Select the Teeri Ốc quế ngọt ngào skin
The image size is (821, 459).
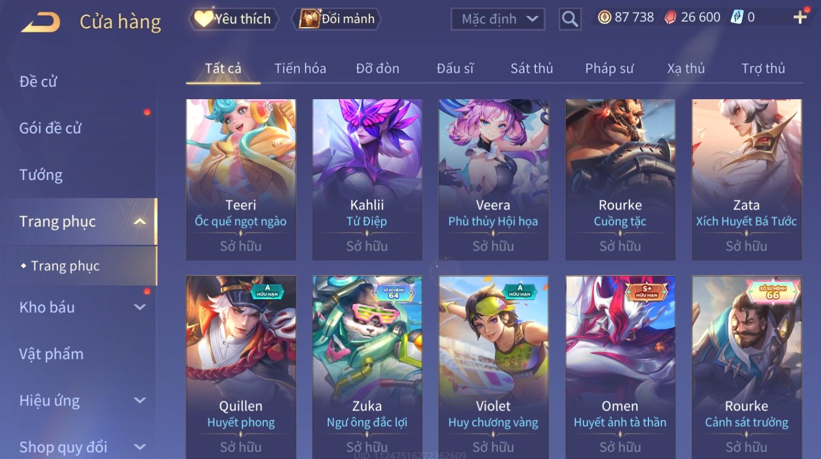tap(241, 179)
